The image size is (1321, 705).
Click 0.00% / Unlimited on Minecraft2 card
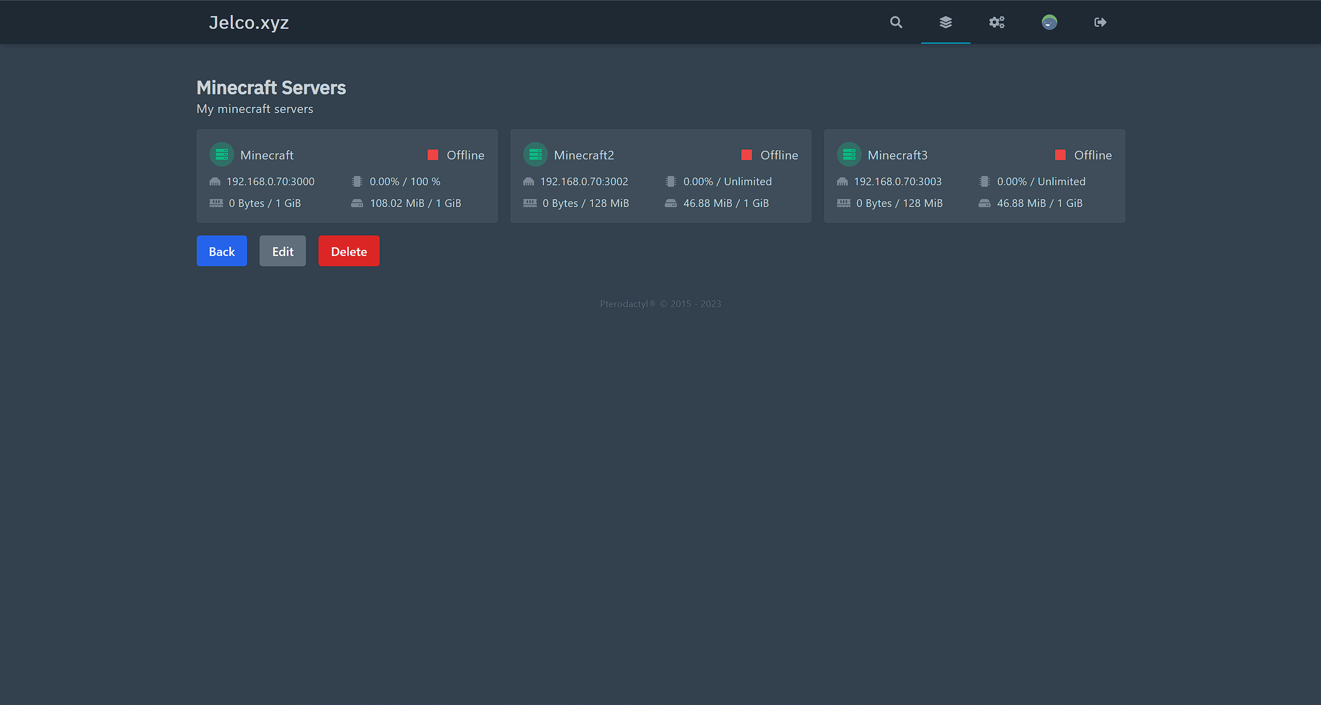click(728, 182)
